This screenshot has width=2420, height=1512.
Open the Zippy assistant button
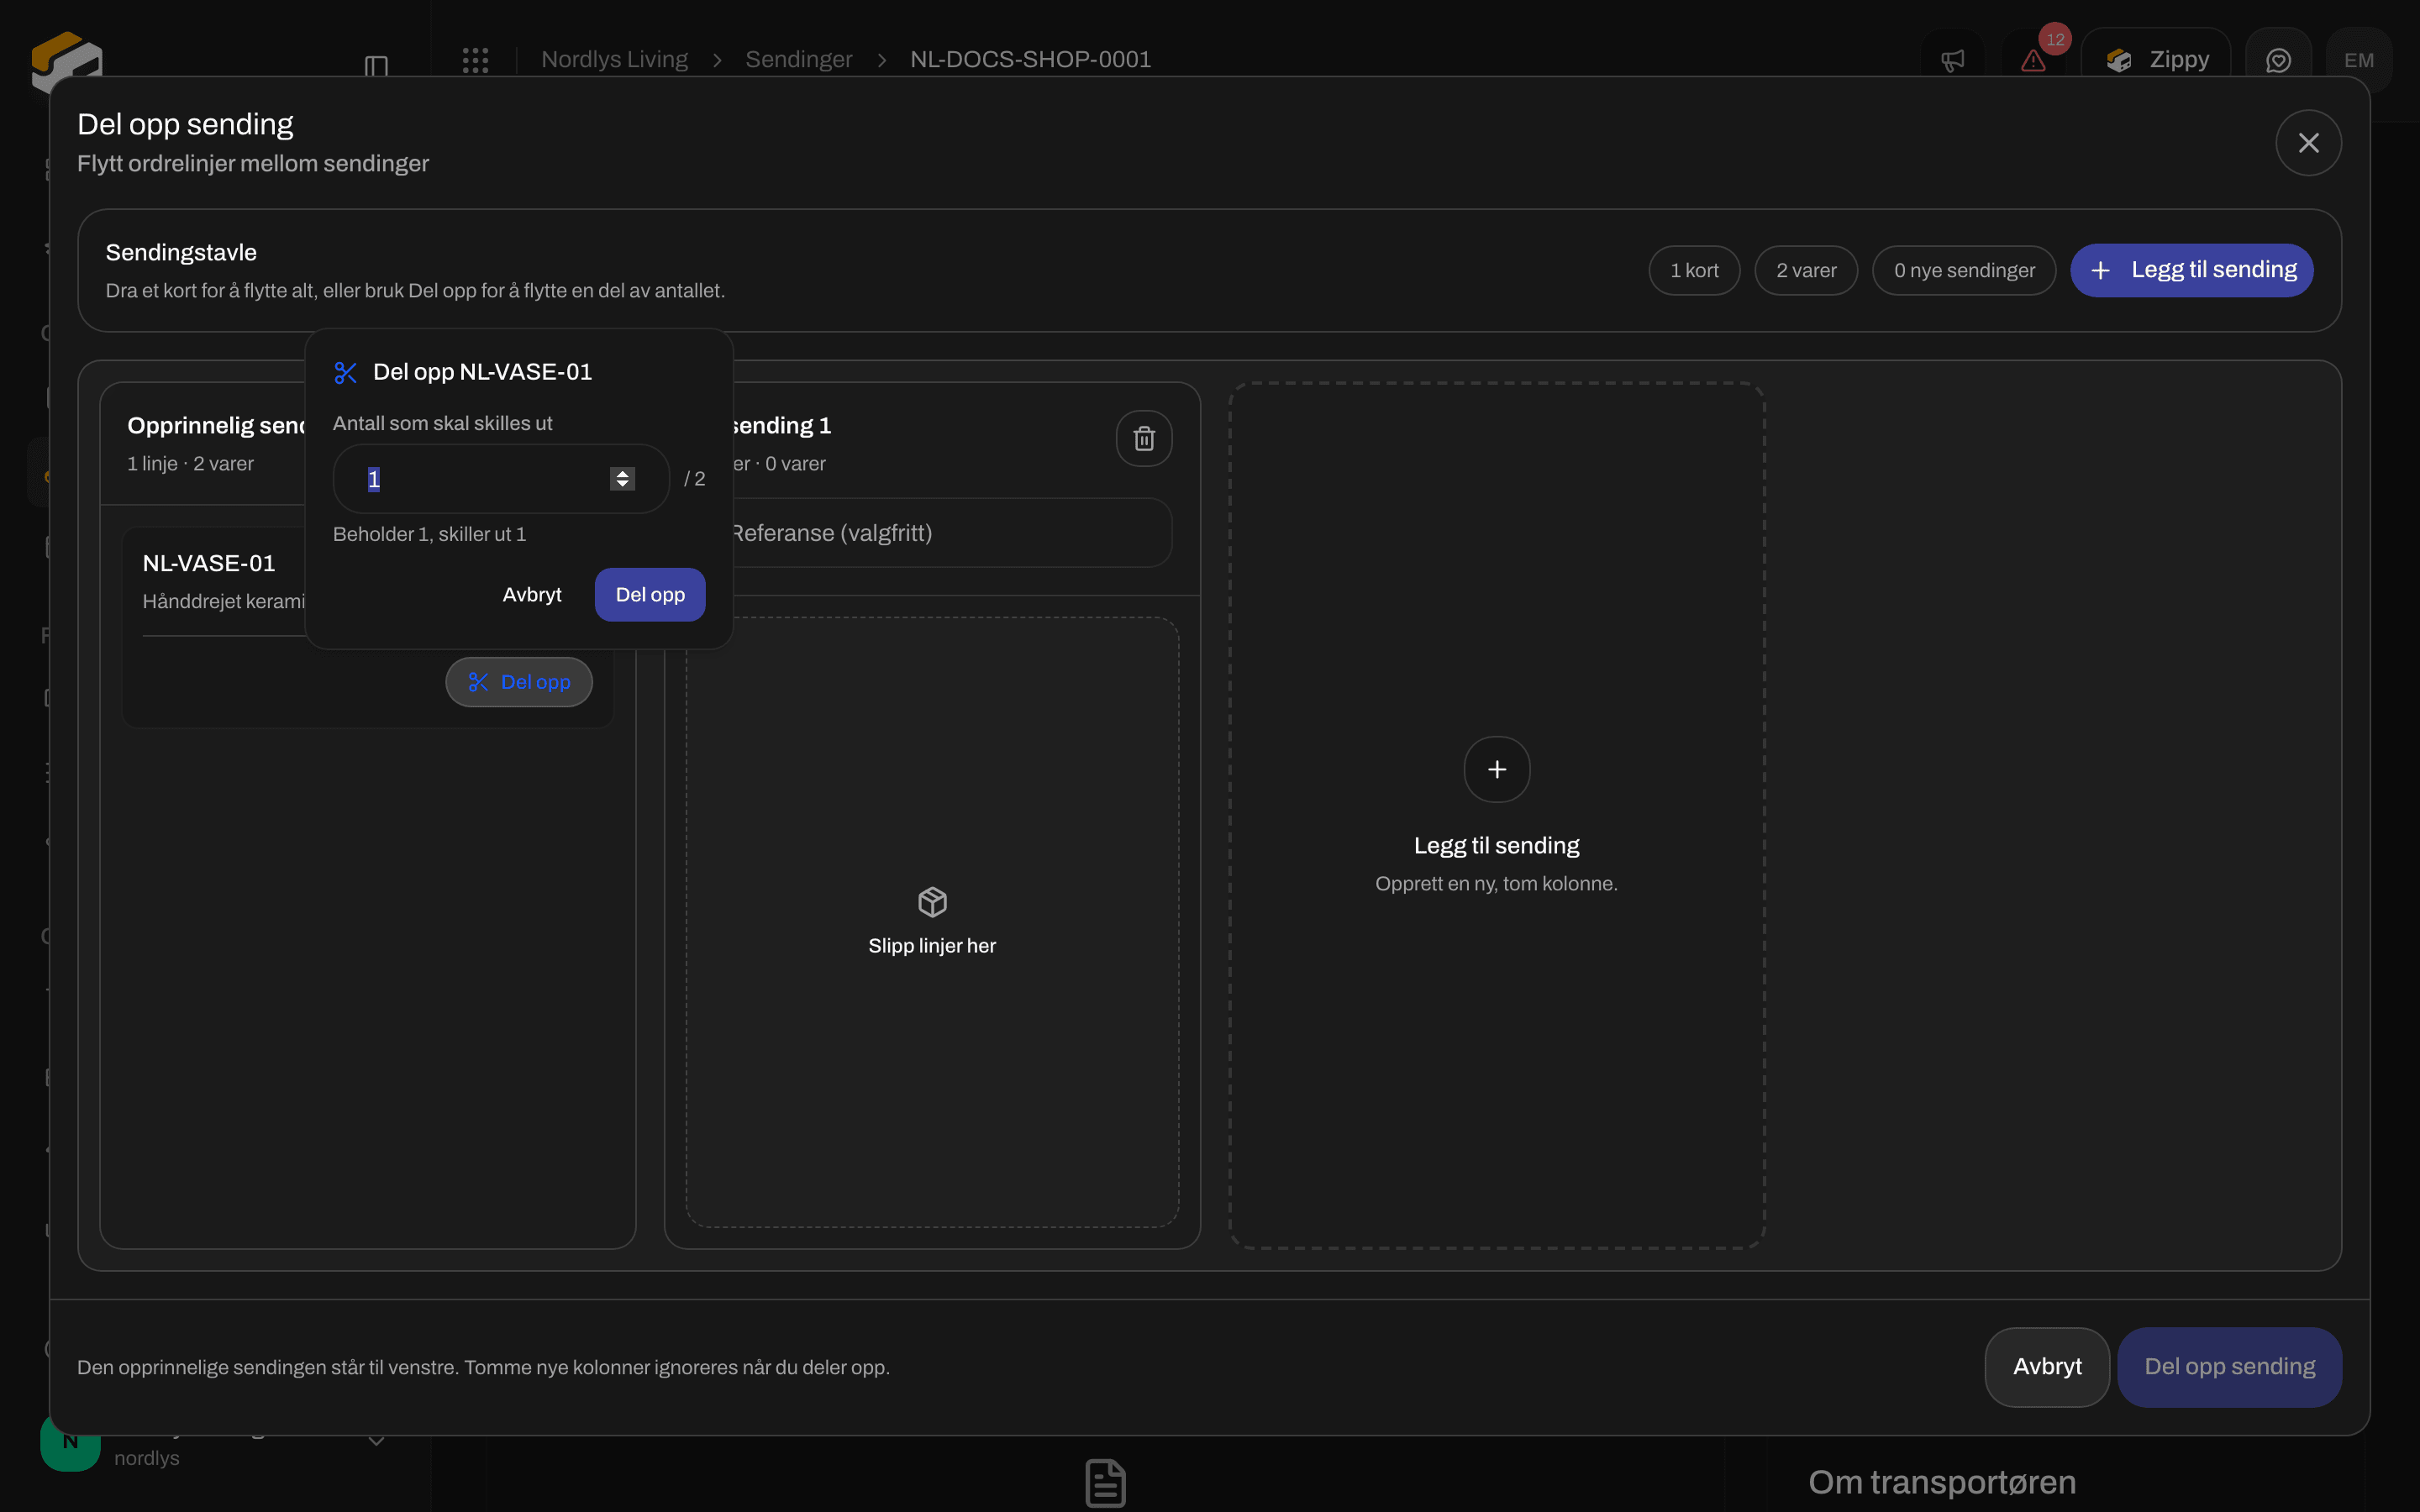(2157, 61)
